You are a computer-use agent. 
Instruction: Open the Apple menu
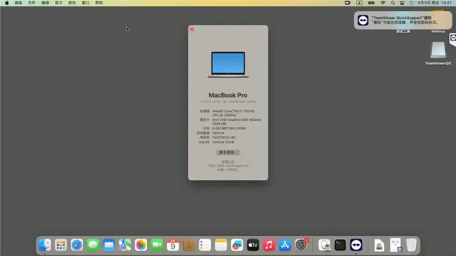click(7, 3)
